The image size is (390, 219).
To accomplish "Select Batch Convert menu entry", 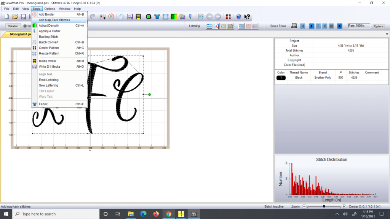I will (x=59, y=42).
